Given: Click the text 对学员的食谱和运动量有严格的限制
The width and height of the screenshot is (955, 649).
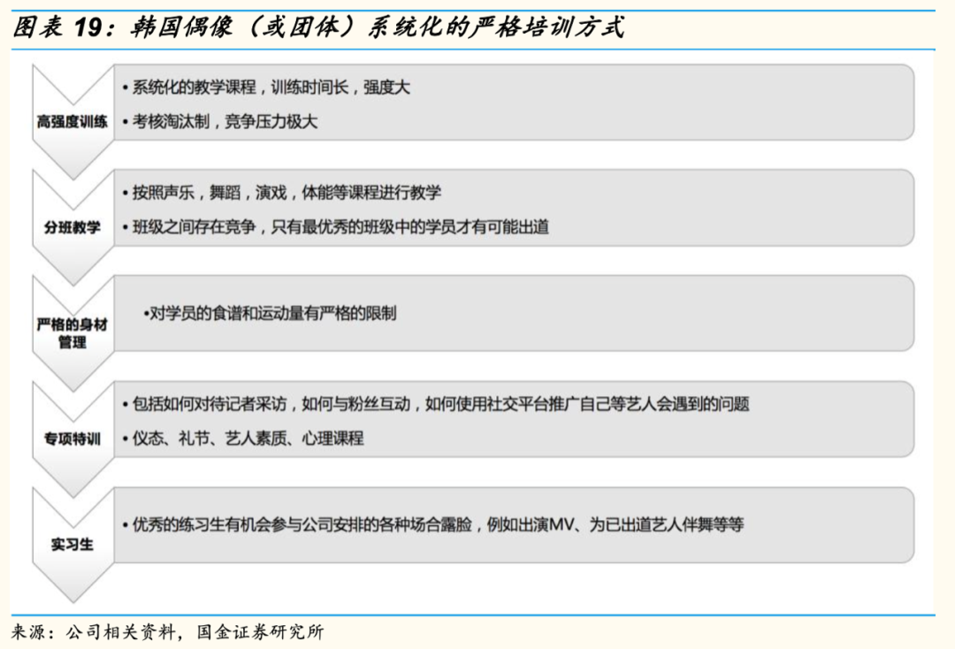Looking at the screenshot, I should (270, 314).
